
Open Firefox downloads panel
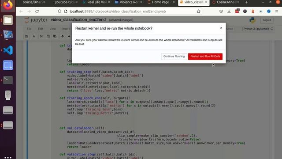point(229,11)
